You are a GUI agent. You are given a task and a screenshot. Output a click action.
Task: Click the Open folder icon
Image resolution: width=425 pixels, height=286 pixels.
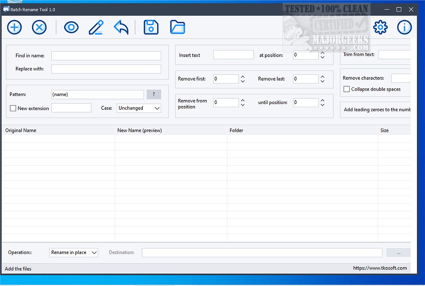(177, 27)
